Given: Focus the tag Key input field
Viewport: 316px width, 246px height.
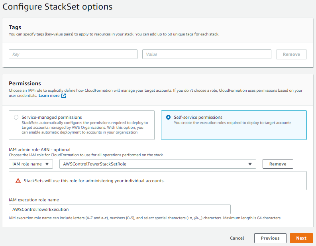Looking at the screenshot, I should point(73,54).
